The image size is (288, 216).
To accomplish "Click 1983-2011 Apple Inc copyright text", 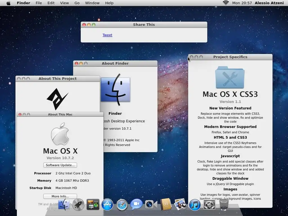I will tap(121, 140).
